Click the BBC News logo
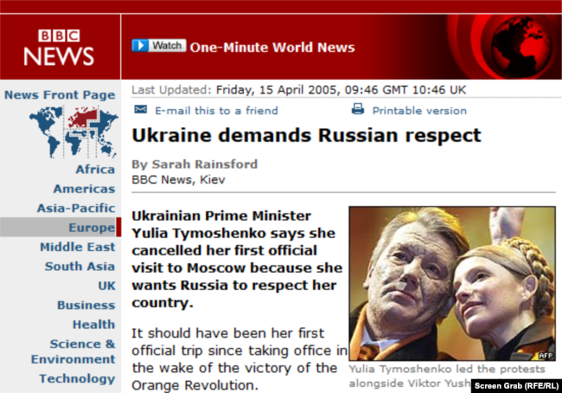 click(59, 48)
